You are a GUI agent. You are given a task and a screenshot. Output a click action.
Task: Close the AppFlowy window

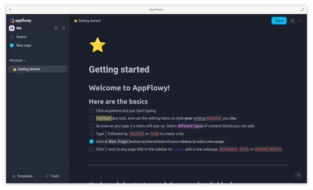[10, 9]
